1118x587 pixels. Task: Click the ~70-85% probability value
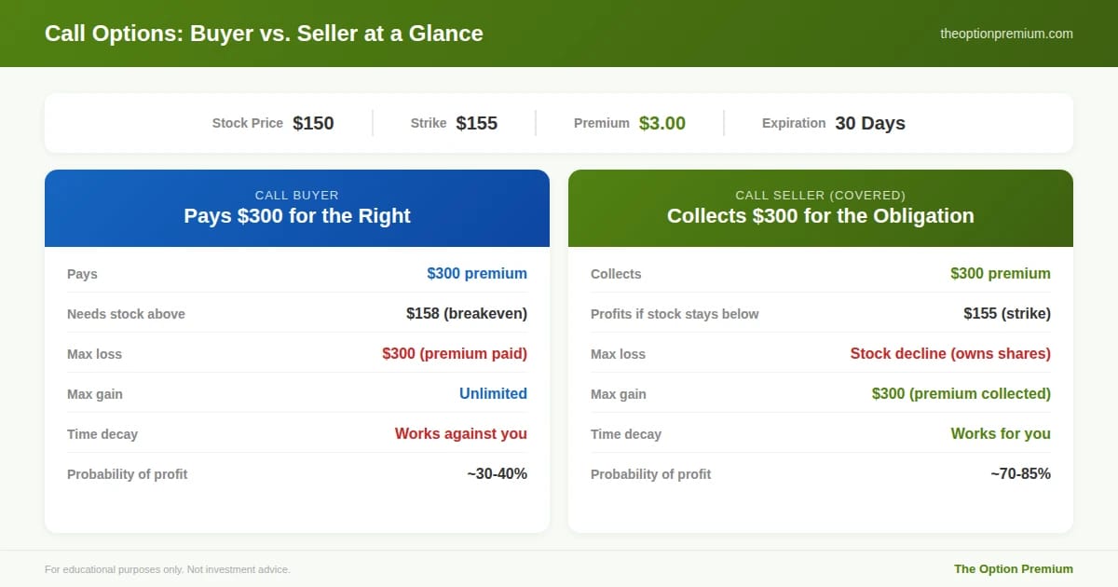coord(1020,473)
